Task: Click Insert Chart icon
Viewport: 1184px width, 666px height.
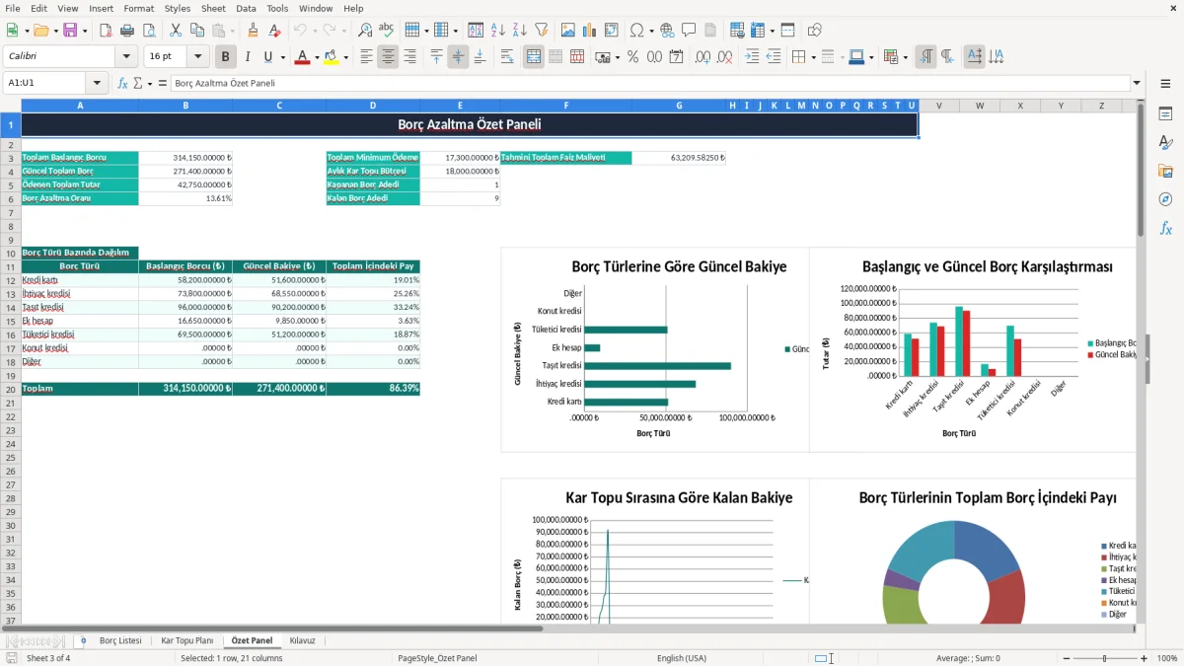Action: pyautogui.click(x=590, y=31)
